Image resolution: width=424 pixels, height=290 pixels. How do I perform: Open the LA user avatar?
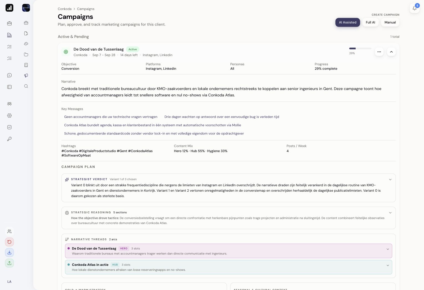pos(9,282)
